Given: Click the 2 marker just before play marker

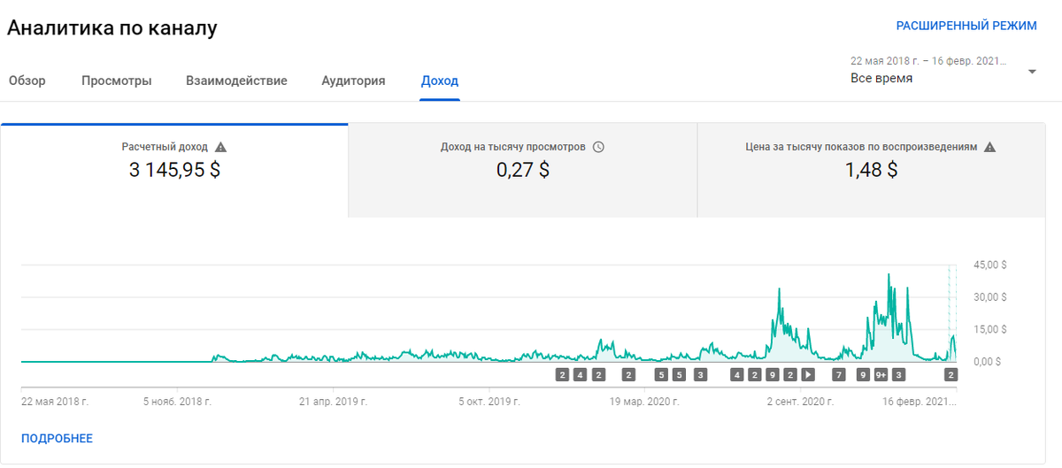Looking at the screenshot, I should (x=790, y=375).
